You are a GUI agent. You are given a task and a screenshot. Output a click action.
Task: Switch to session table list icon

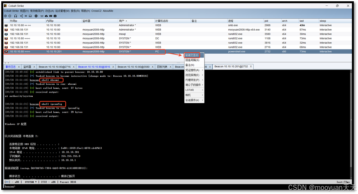pos(26,16)
